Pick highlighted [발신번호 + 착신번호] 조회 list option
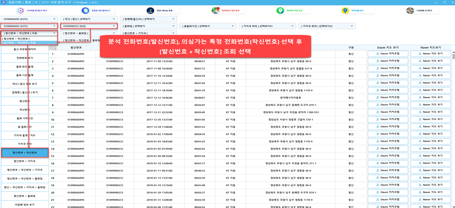 [29, 43]
